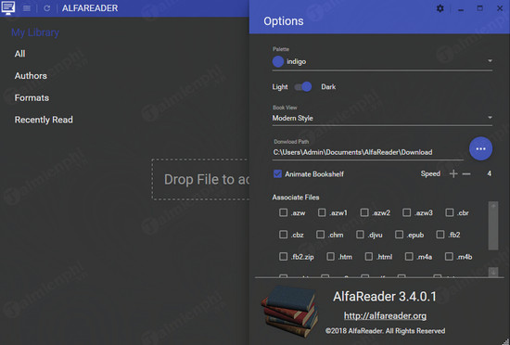Open the hamburger menu icon
510x345 pixels.
point(27,8)
